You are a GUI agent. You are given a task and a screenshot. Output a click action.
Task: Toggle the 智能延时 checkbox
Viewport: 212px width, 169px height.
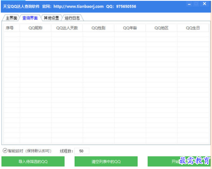tap(5, 150)
